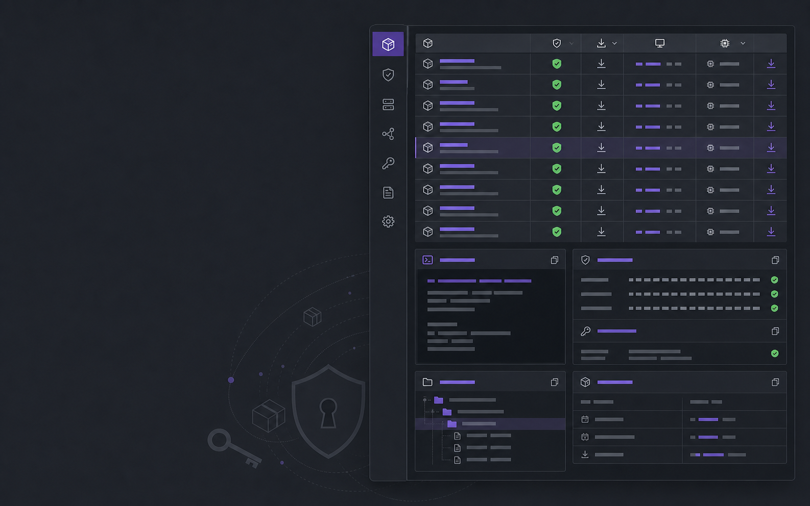Expand the chip column header dropdown chevron

743,44
